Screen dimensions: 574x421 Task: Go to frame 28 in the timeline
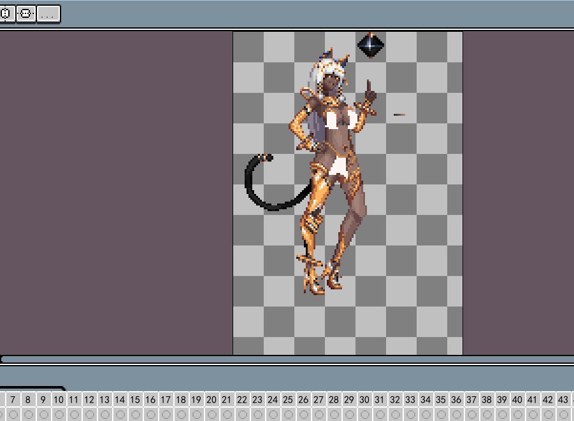pos(333,399)
